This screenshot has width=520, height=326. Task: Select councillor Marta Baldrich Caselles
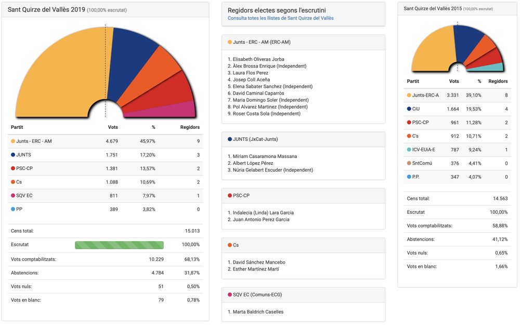tap(258, 312)
